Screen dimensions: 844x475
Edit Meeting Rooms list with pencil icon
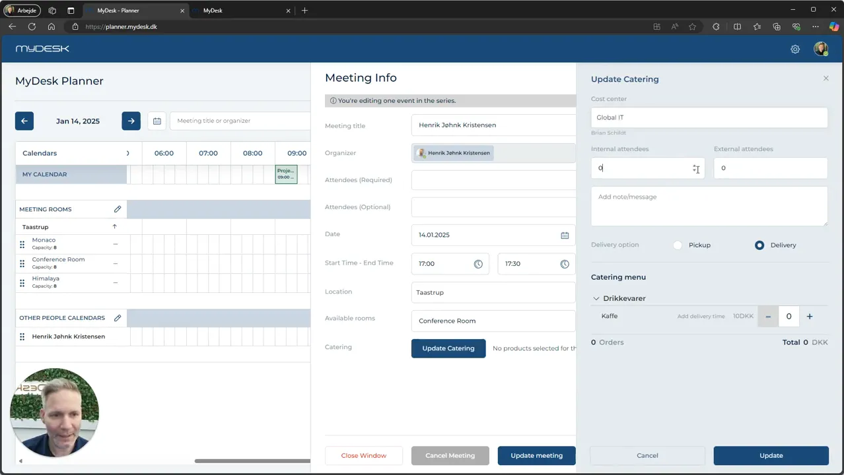[118, 209]
